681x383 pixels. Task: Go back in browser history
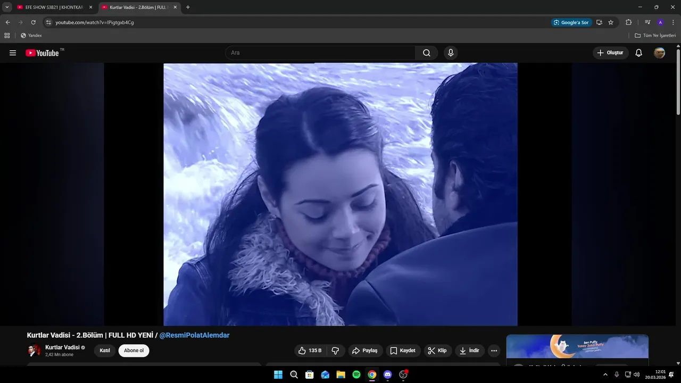click(7, 22)
